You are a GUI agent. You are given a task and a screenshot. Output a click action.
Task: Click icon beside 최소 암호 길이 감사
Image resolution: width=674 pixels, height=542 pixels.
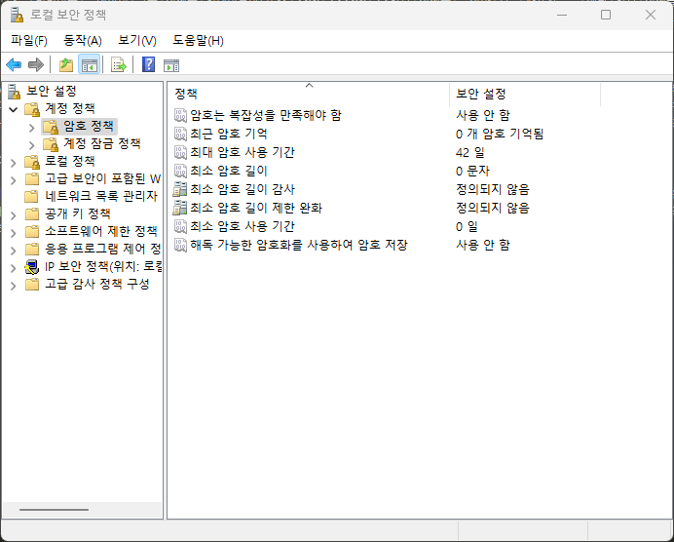click(x=180, y=189)
